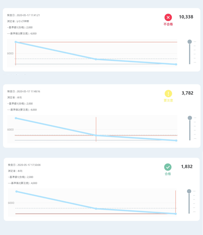Click the 不合格 status label
Screen dimensions: 203x235
(168, 24)
